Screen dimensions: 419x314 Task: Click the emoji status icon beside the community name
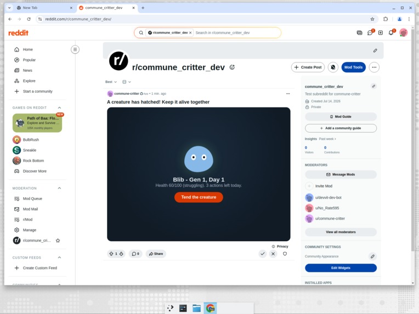[x=232, y=67]
